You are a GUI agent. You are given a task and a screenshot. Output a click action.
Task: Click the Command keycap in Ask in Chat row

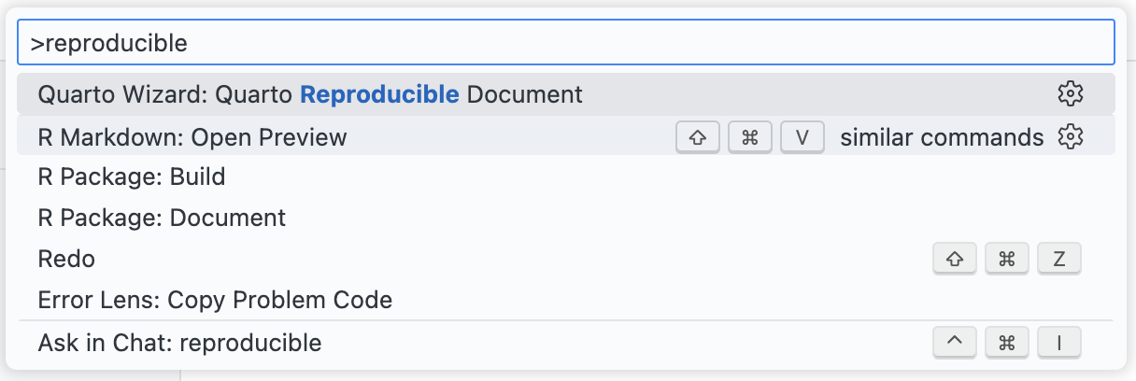(x=1007, y=344)
